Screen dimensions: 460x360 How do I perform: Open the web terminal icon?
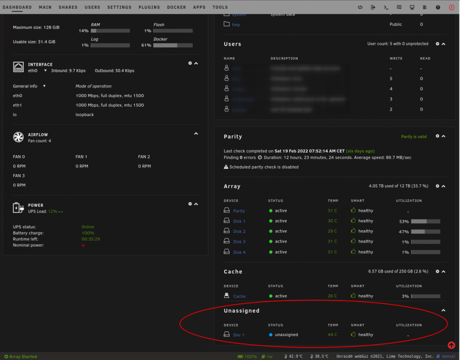coord(386,7)
